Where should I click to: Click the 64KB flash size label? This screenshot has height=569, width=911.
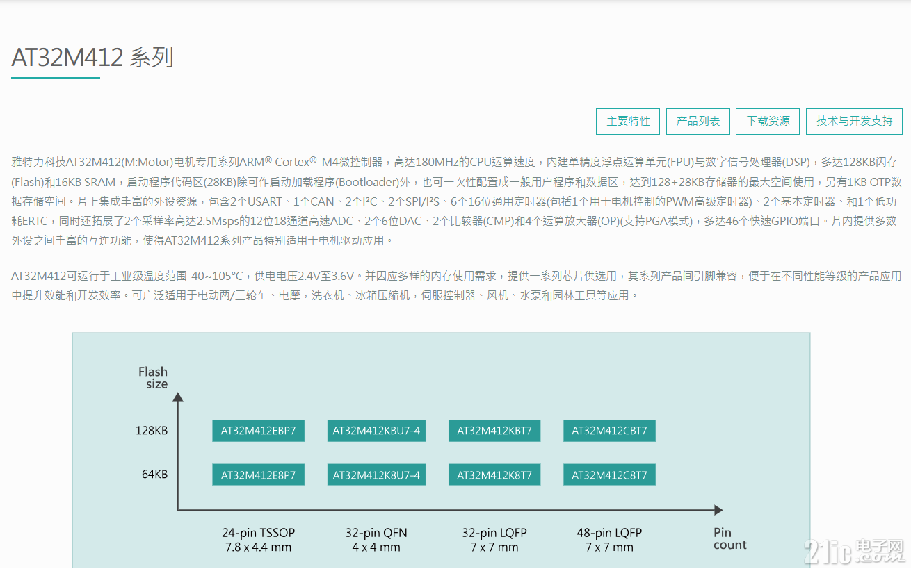(x=154, y=475)
